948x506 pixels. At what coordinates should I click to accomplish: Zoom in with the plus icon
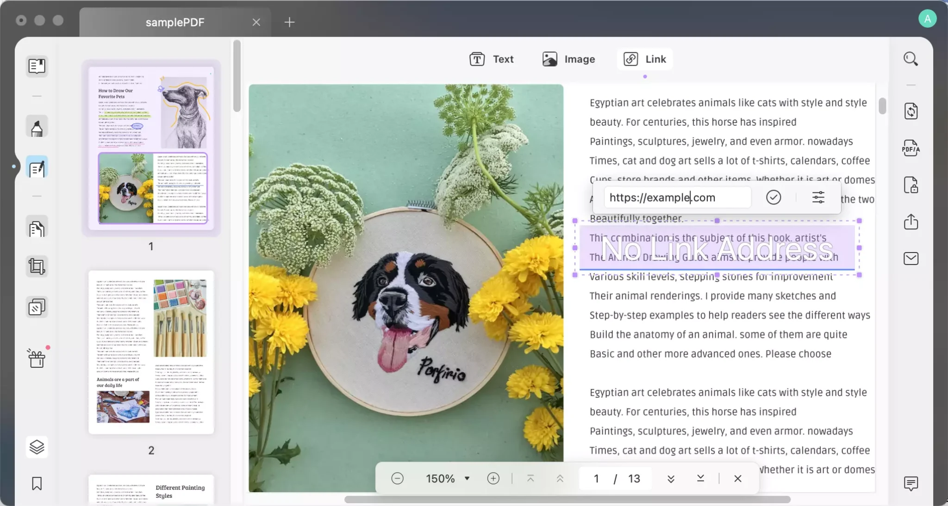(x=493, y=478)
